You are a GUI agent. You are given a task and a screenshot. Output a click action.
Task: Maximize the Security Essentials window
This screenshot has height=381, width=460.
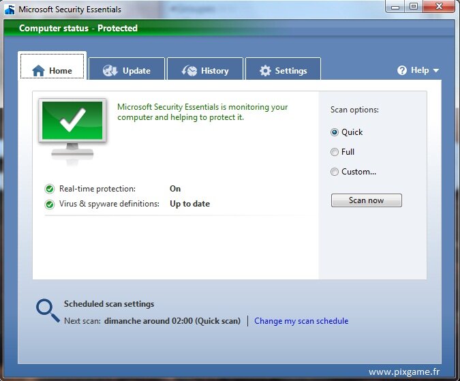414,6
